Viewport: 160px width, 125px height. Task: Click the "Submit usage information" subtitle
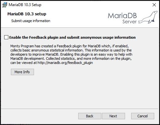click(x=31, y=21)
